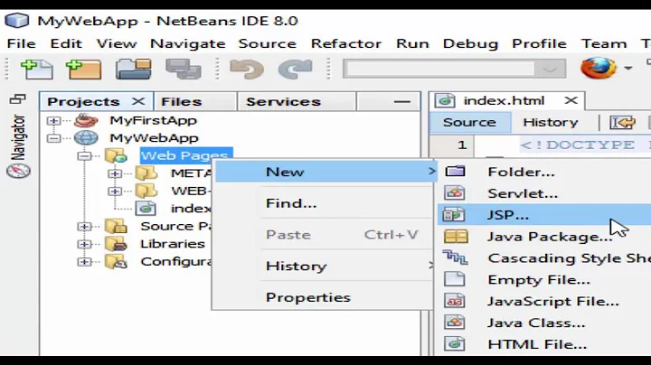Open the Run menu
651x365 pixels.
coord(412,43)
